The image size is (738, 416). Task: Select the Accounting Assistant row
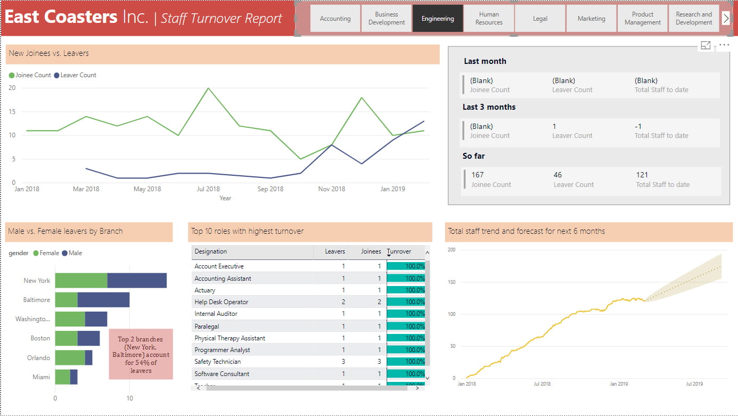tap(308, 278)
